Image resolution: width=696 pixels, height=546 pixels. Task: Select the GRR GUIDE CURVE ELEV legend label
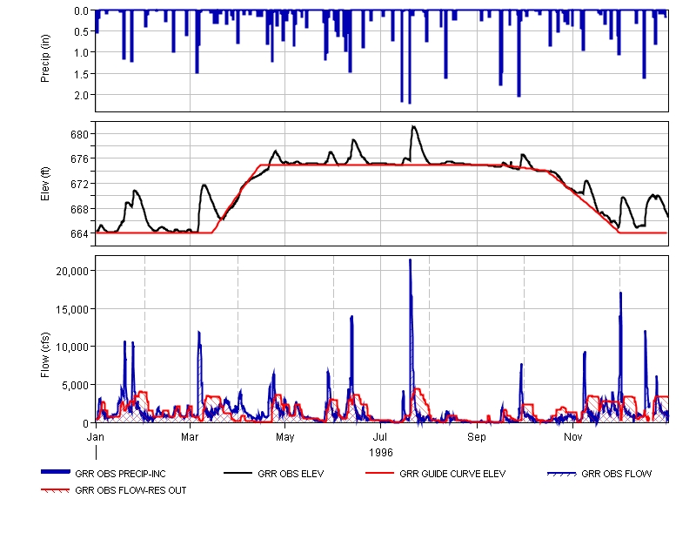[x=452, y=475]
